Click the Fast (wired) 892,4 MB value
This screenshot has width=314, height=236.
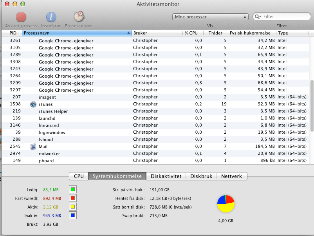[x=52, y=198]
